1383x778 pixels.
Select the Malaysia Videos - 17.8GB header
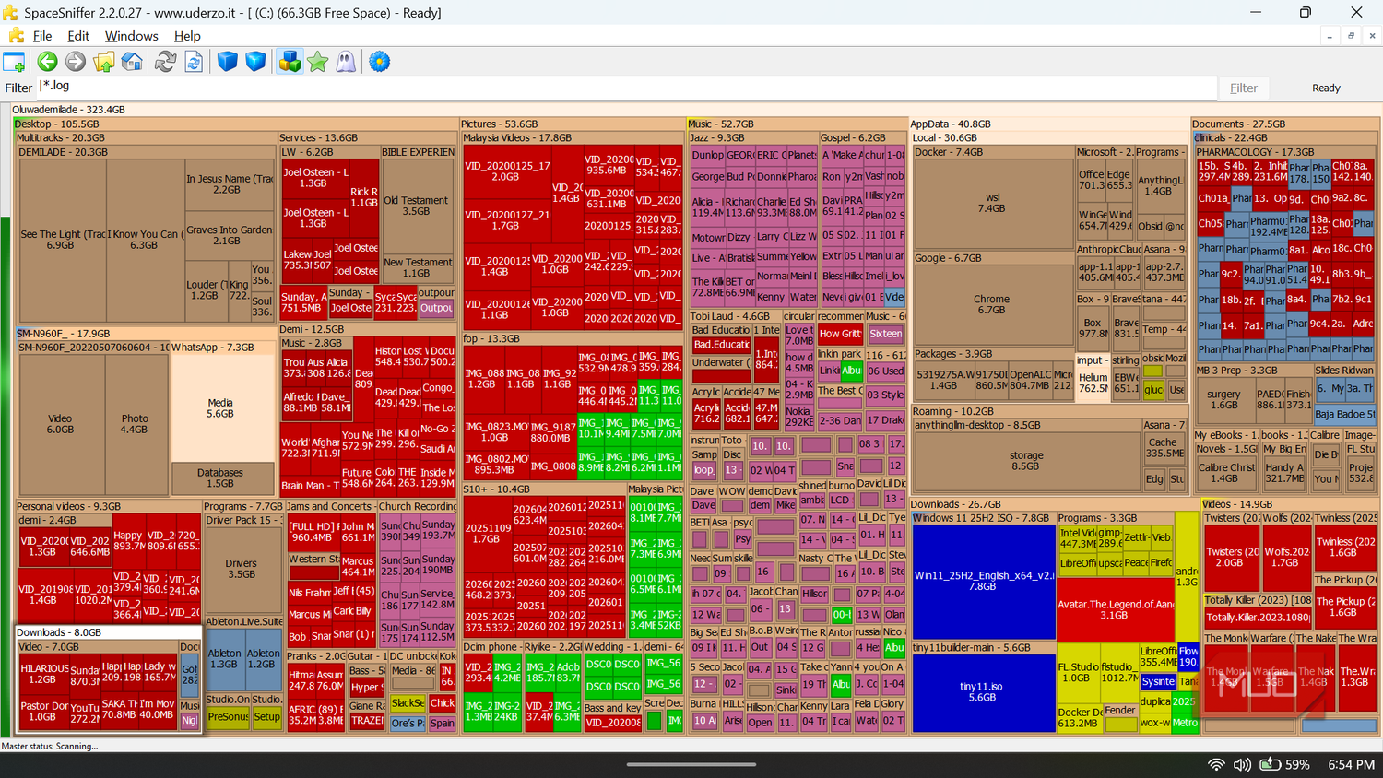click(573, 138)
